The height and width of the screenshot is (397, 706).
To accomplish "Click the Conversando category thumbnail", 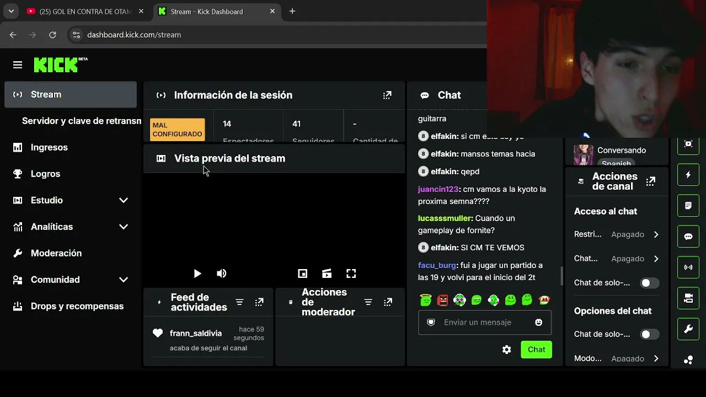I will [x=584, y=155].
